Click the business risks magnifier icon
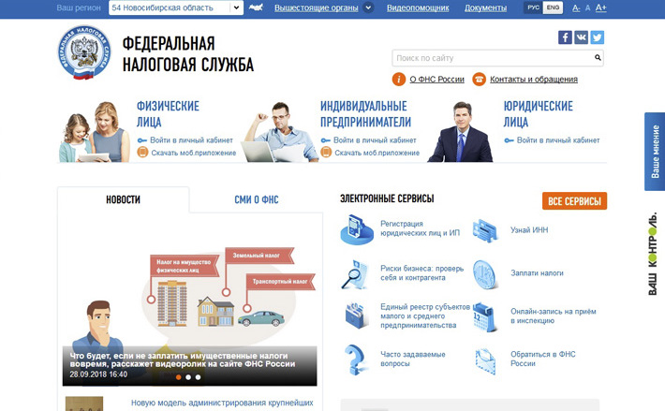665x411 pixels. 354,274
